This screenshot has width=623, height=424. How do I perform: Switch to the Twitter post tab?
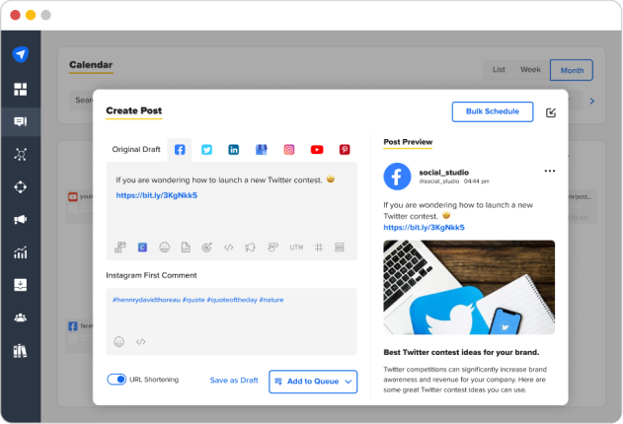(206, 150)
